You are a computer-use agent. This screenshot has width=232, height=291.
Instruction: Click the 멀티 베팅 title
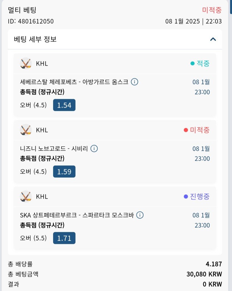click(22, 10)
